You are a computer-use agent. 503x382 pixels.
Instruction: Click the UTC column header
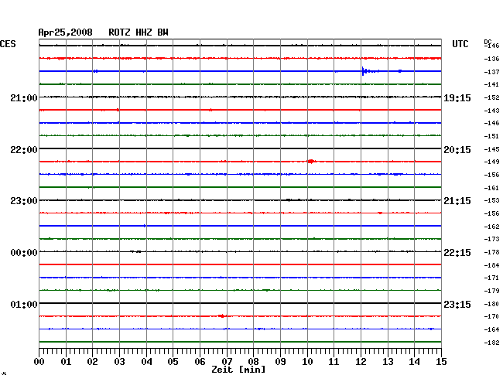[x=460, y=44]
